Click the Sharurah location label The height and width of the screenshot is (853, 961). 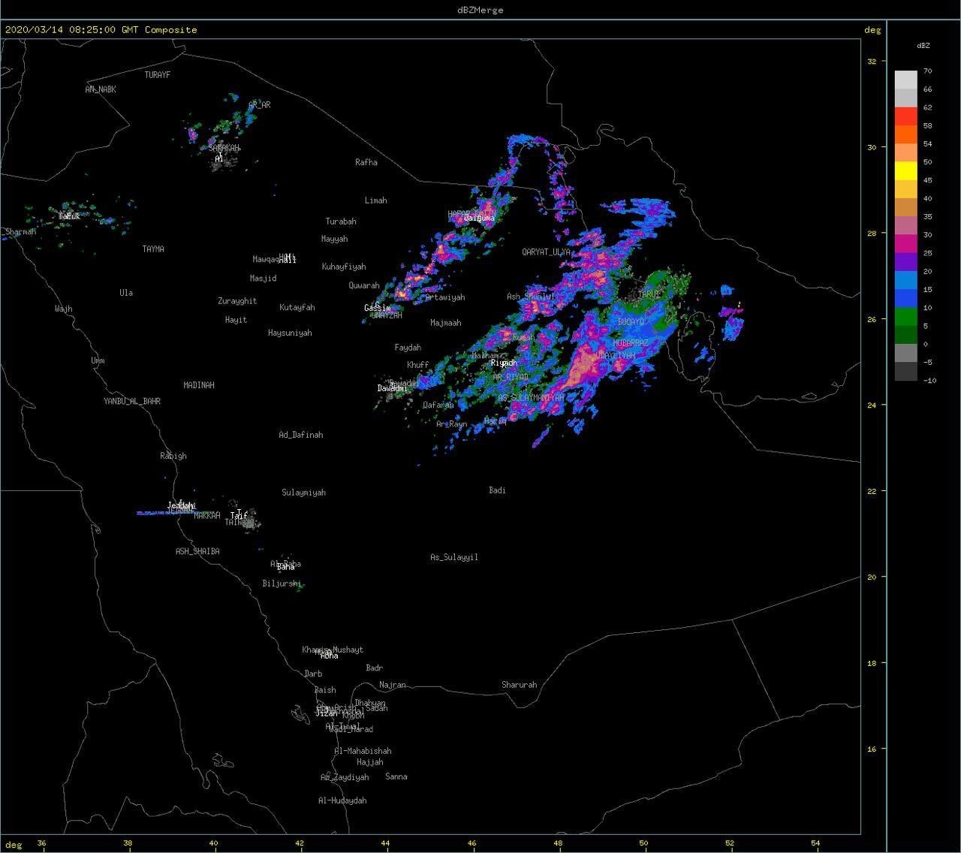tap(519, 685)
